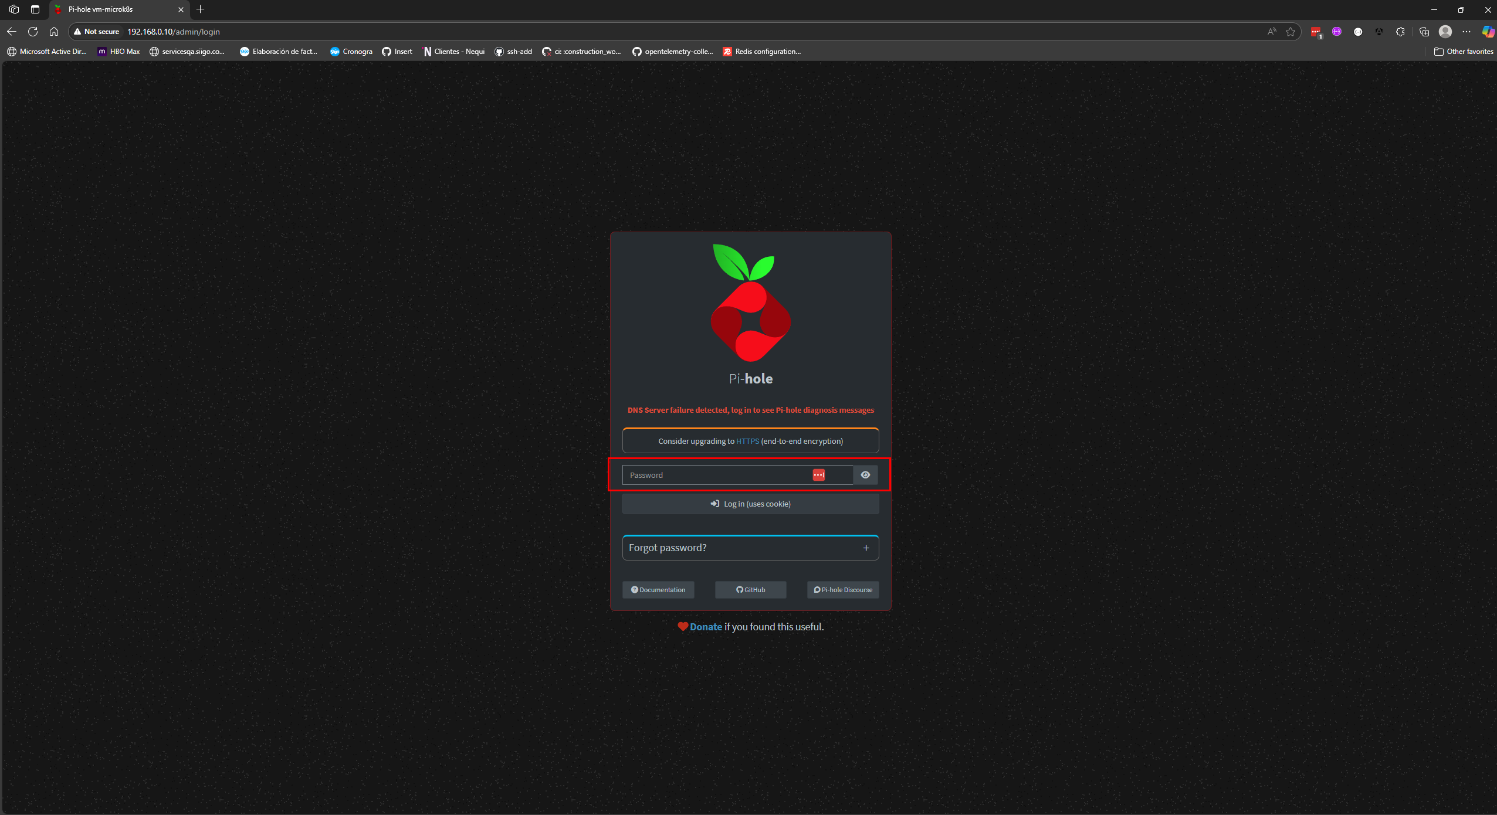
Task: Open the Pi-hole Discourse button
Action: (843, 590)
